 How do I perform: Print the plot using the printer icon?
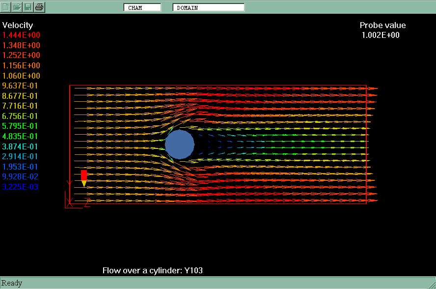(x=40, y=7)
